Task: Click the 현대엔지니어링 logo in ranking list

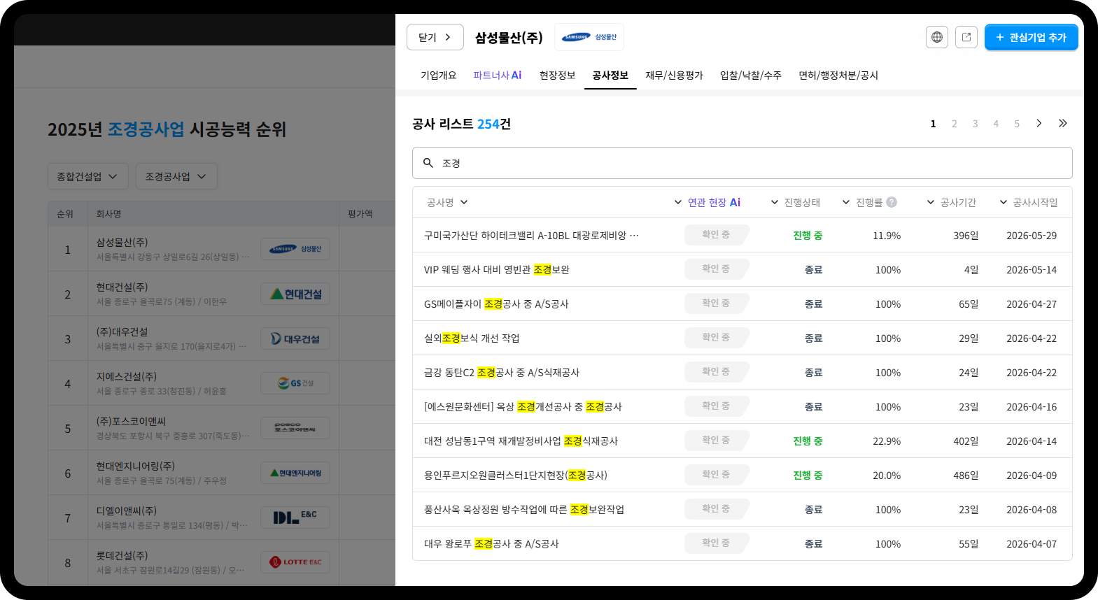Action: [295, 473]
